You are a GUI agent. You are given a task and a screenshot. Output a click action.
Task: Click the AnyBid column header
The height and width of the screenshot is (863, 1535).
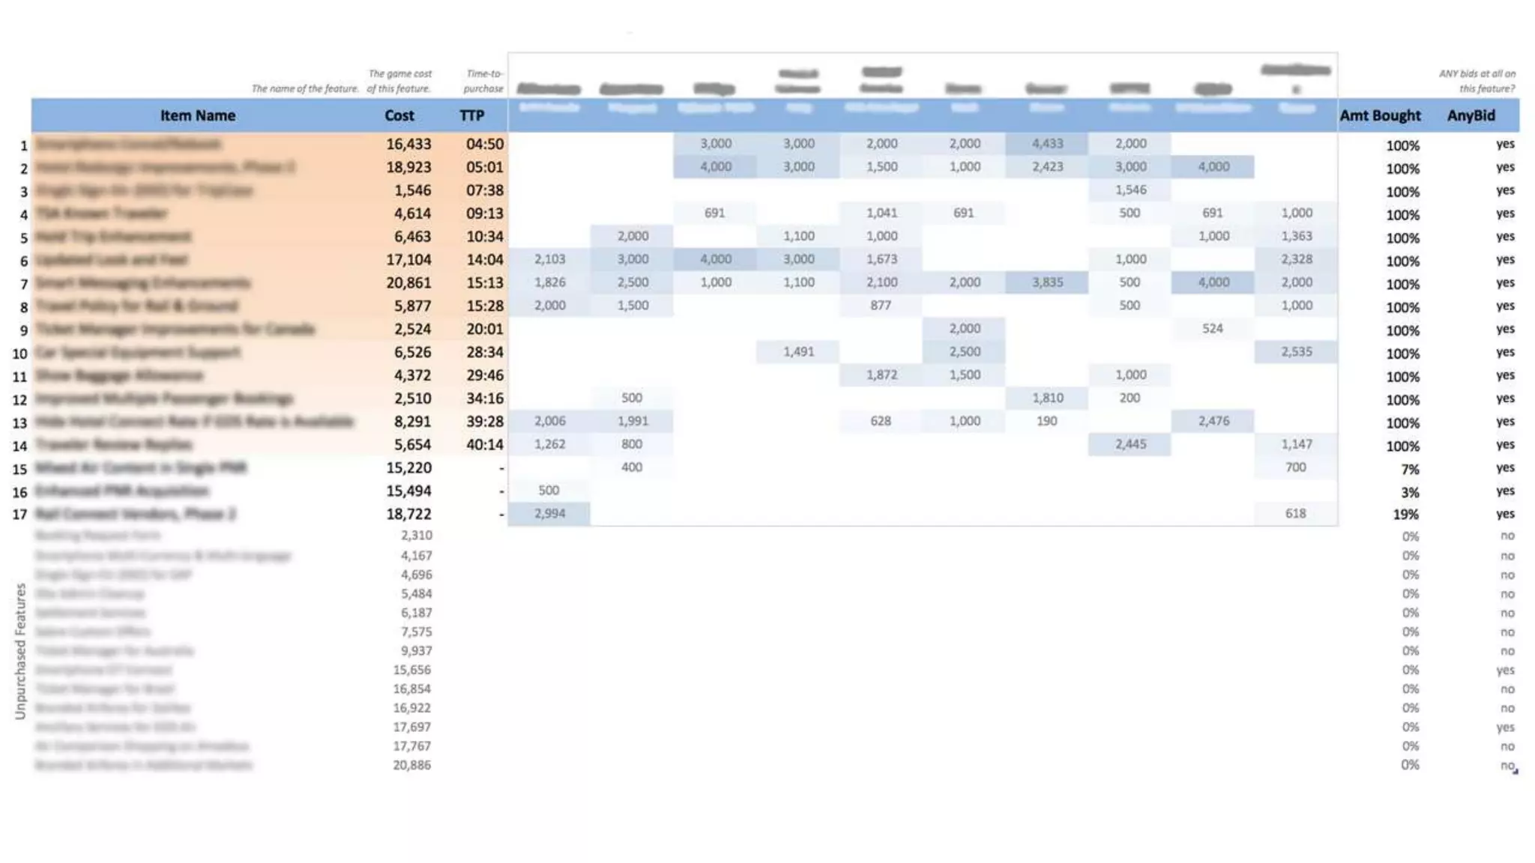coord(1471,115)
